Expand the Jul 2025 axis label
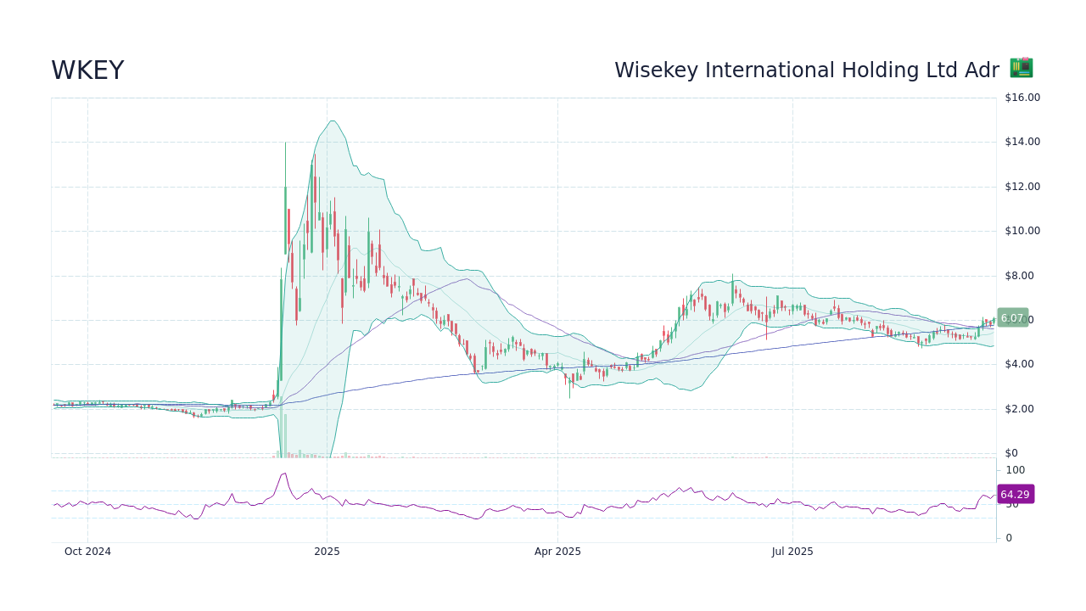The height and width of the screenshot is (611, 1086). [x=792, y=552]
